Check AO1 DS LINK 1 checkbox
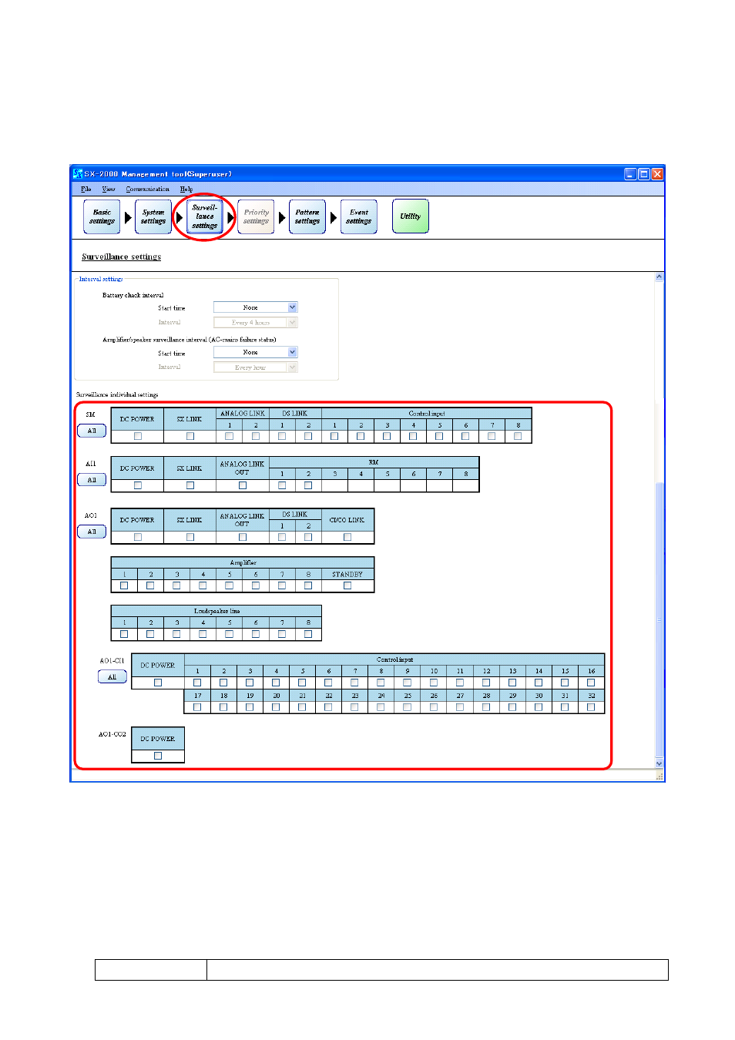 pyautogui.click(x=282, y=537)
